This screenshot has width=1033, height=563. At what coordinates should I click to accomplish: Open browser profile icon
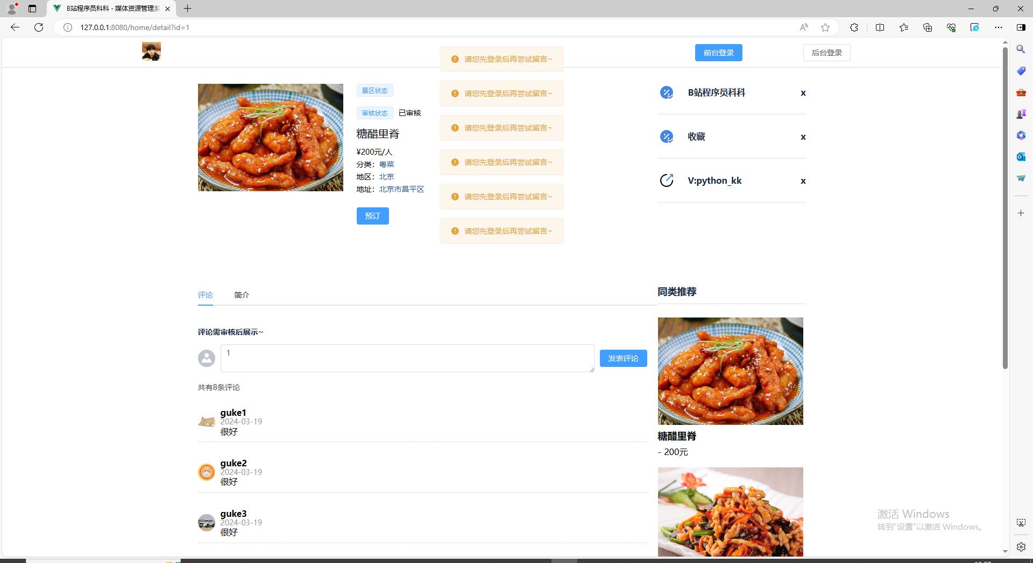(x=12, y=9)
